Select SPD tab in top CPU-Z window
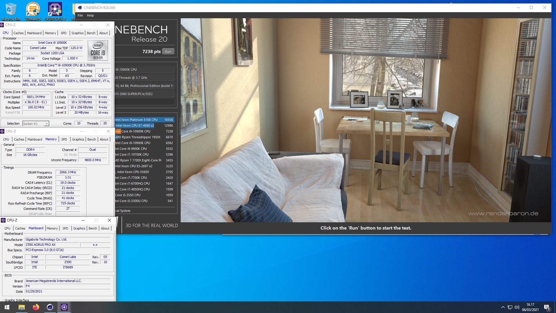556x313 pixels. click(64, 33)
